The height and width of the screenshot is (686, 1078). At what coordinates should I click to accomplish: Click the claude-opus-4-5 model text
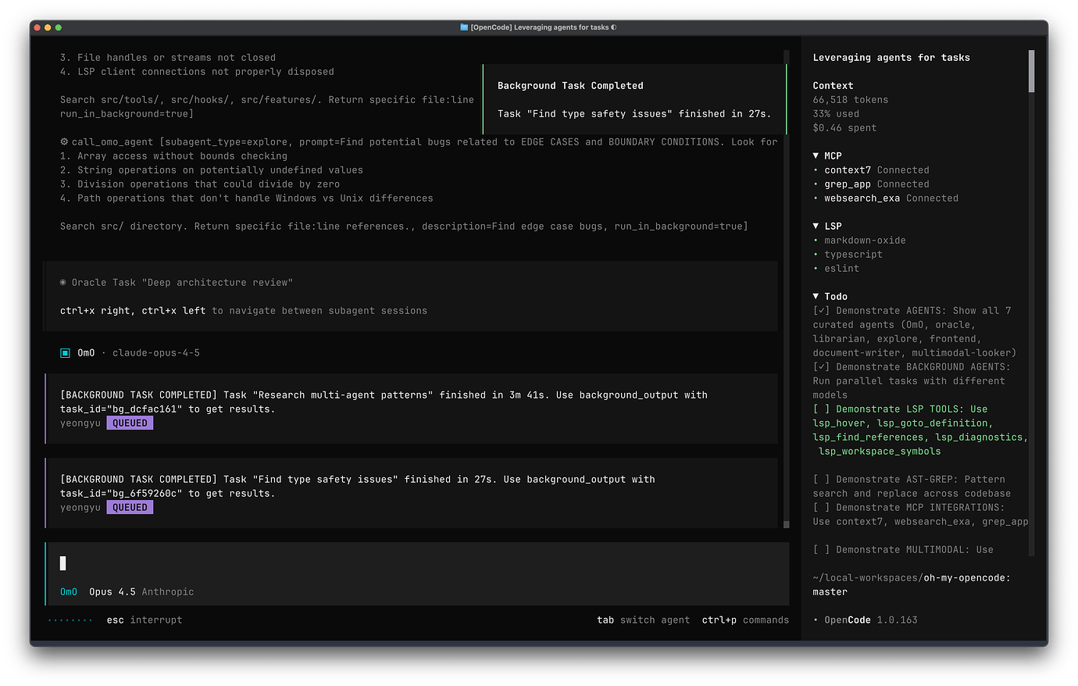tap(156, 353)
